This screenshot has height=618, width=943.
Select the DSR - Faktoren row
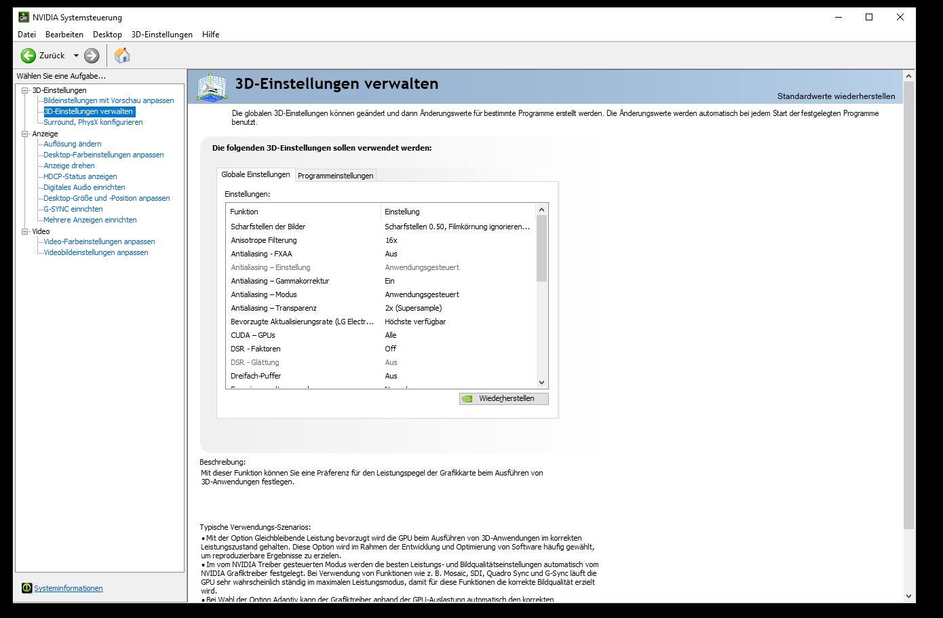coord(380,349)
